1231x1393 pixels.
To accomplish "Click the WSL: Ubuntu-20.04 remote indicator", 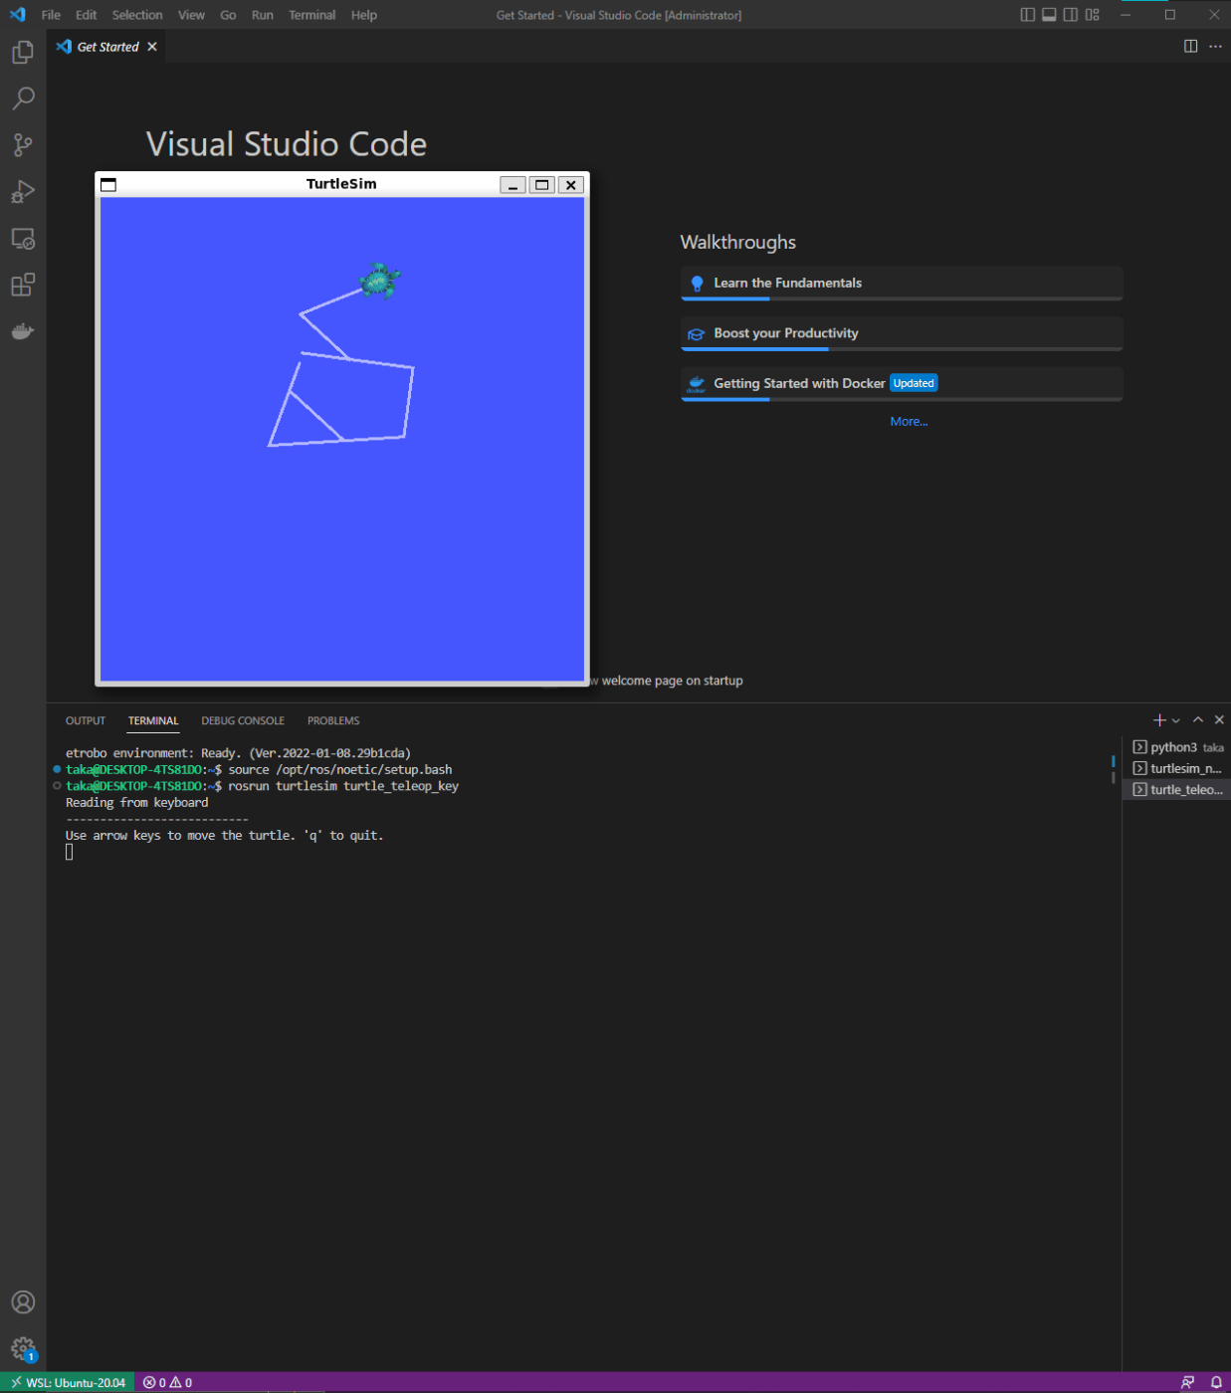I will click(68, 1382).
